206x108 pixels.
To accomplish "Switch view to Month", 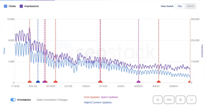I will tap(190, 6).
